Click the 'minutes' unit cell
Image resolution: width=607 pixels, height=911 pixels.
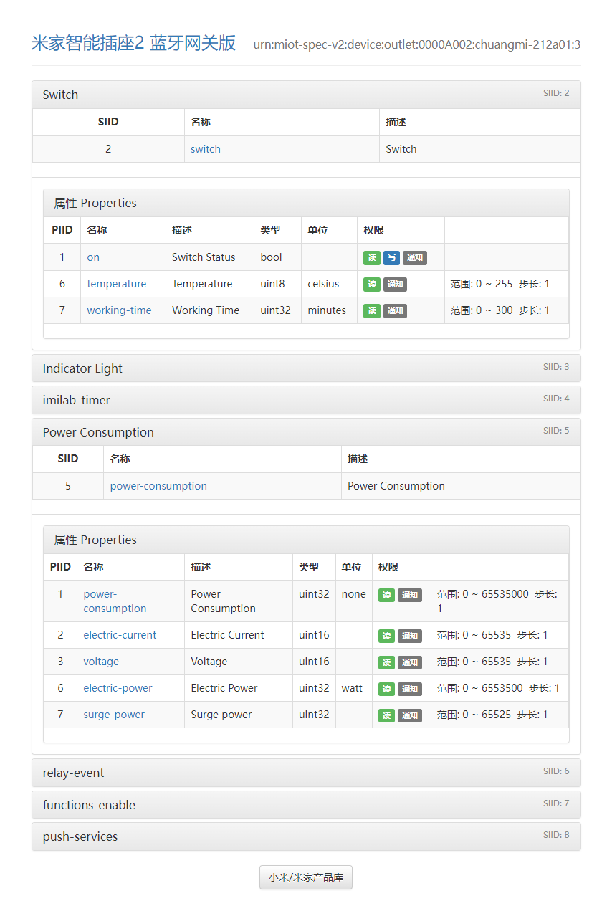pos(329,310)
